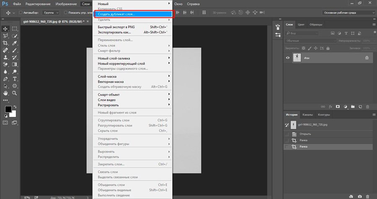
Task: Select the Hand tool
Action: [x=6, y=93]
